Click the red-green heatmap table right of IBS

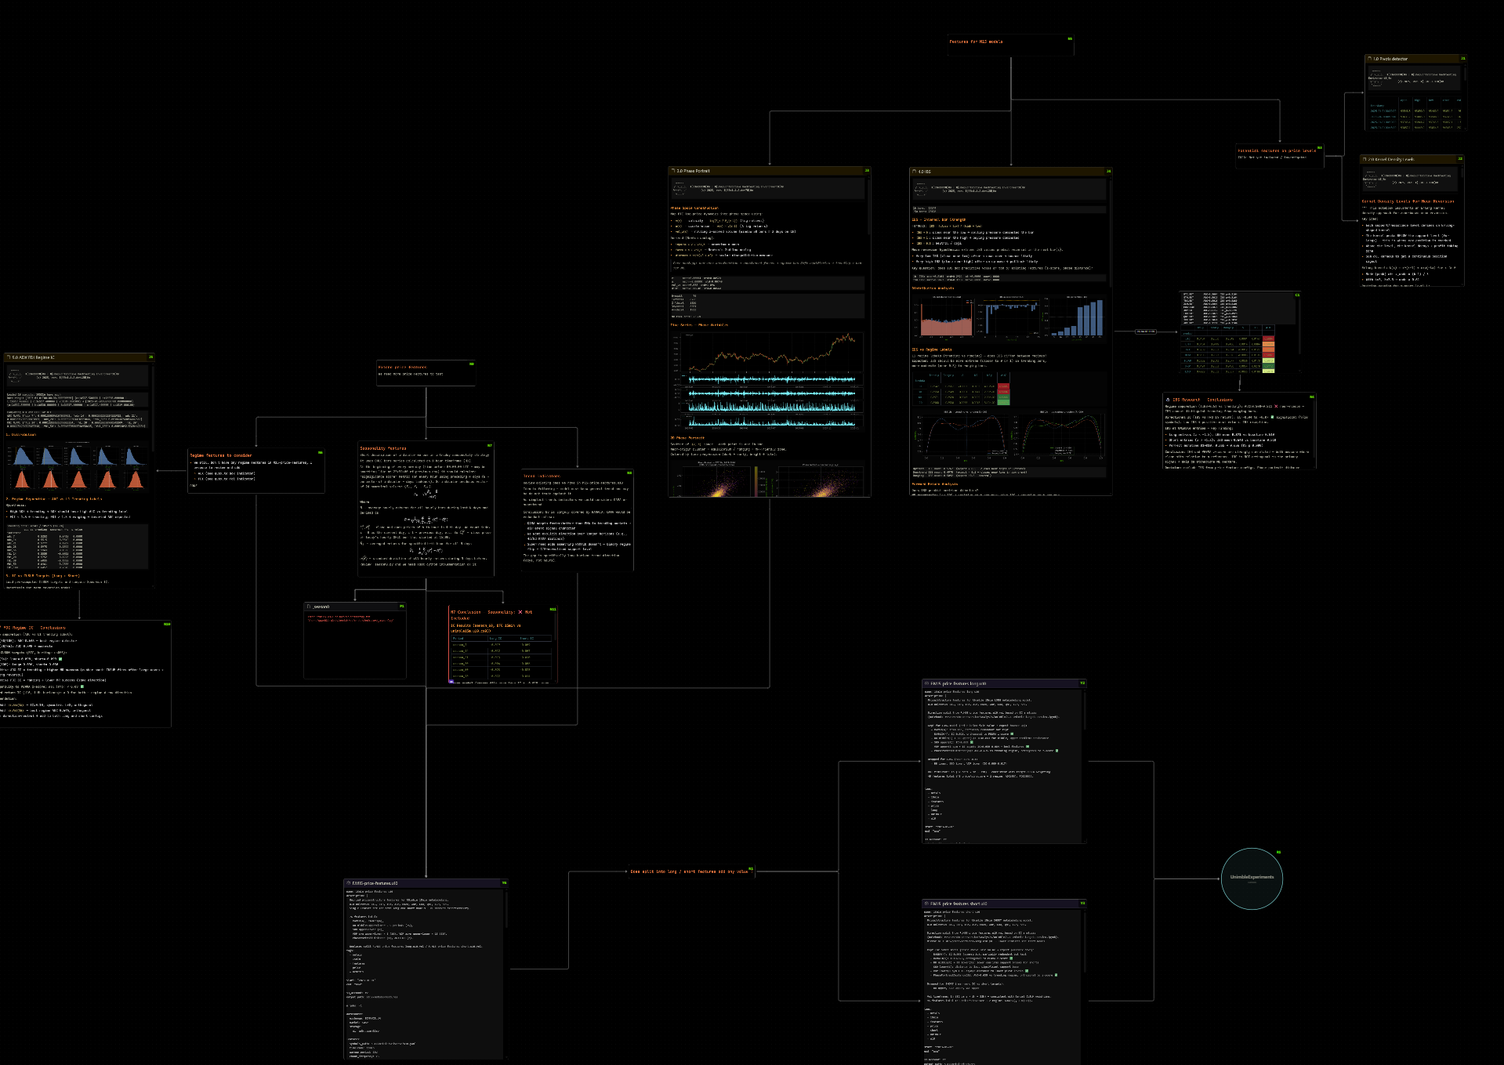pos(1228,349)
